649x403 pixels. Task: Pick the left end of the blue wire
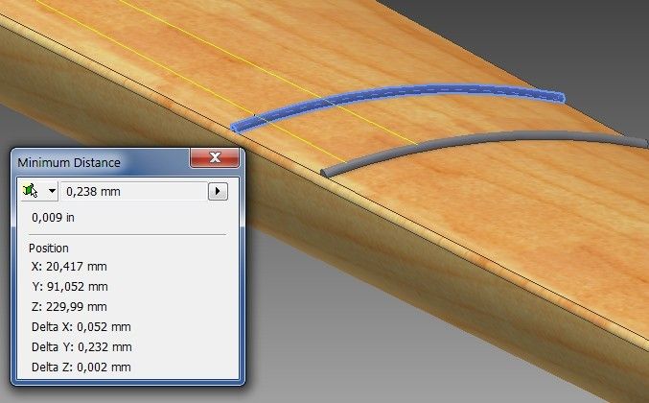point(238,127)
